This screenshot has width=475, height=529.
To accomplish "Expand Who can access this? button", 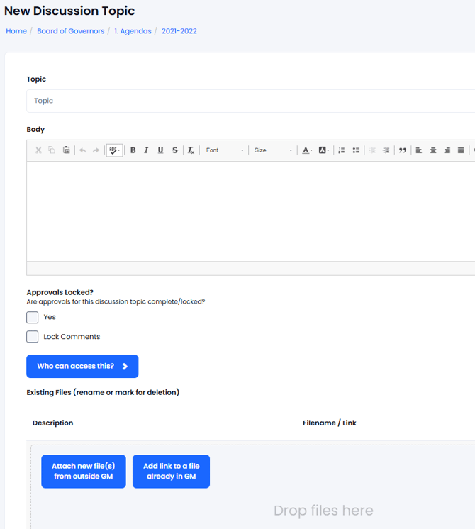I will pos(82,366).
